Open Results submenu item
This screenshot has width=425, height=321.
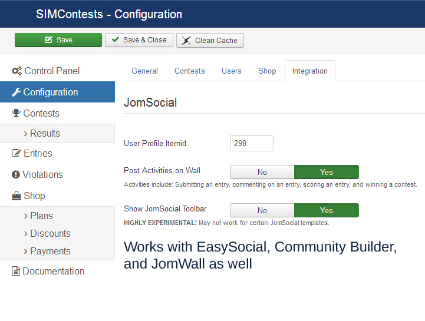57,133
